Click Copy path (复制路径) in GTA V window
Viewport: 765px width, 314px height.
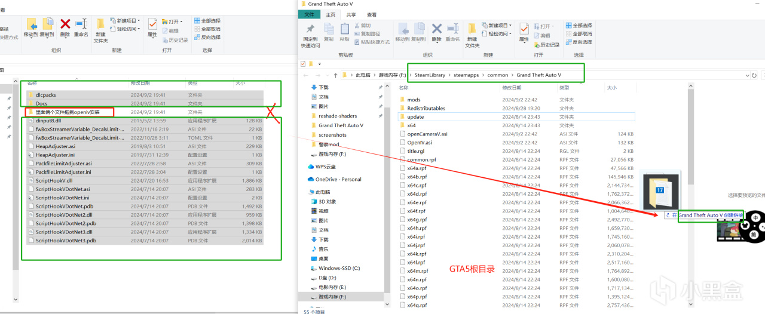368,34
